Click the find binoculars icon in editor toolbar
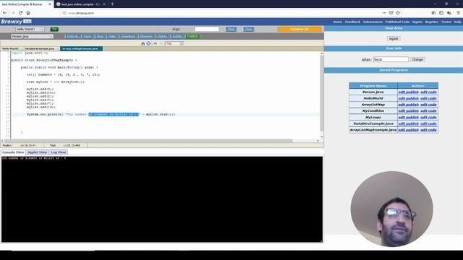The height and width of the screenshot is (260, 463). tap(143, 43)
